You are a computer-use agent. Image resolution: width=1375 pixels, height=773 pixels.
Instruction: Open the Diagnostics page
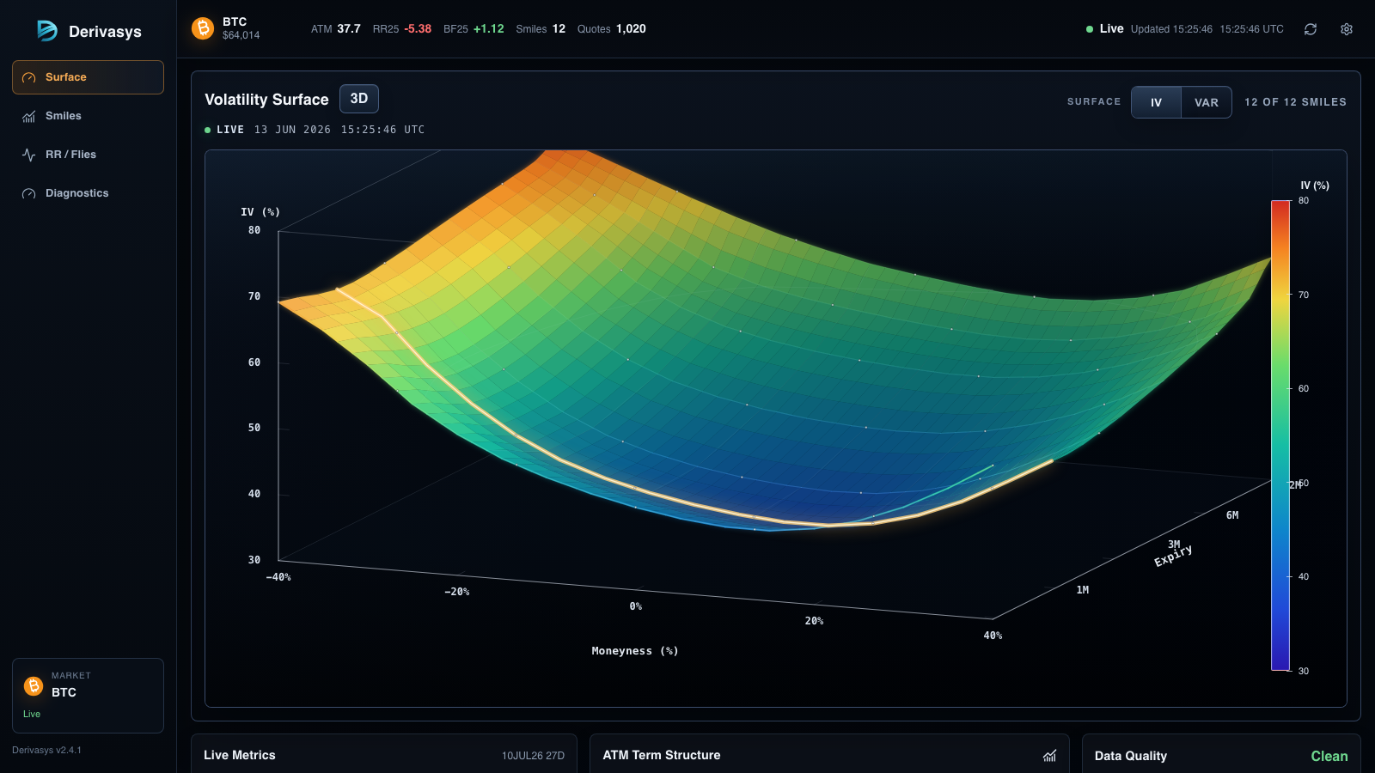coord(88,193)
